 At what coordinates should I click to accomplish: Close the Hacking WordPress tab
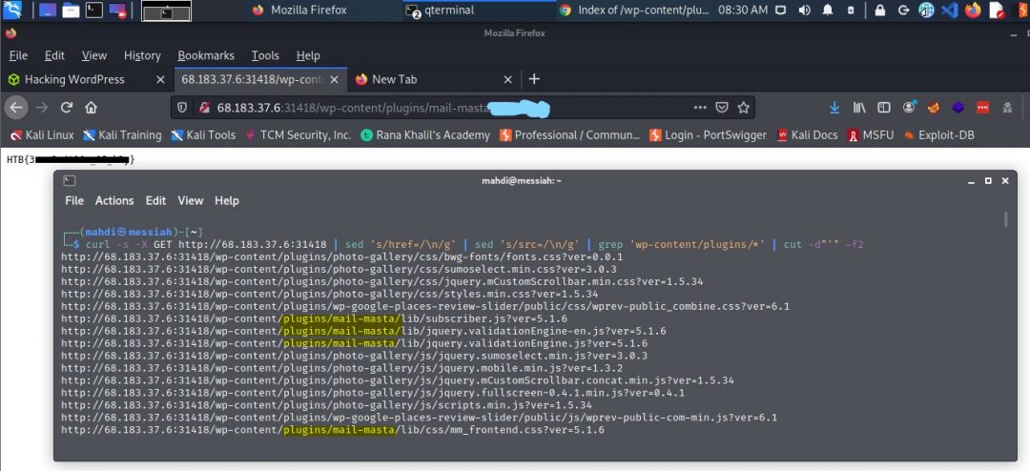pos(160,79)
